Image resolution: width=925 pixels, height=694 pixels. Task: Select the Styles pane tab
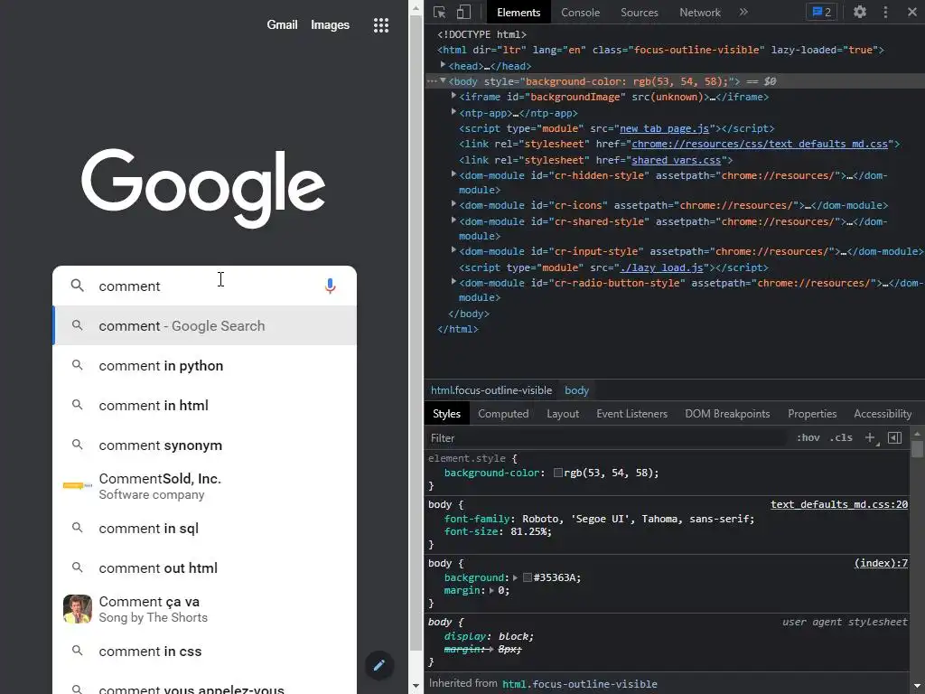(x=446, y=414)
